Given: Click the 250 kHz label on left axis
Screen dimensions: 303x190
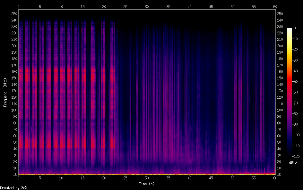Looking at the screenshot, I should (x=14, y=14).
